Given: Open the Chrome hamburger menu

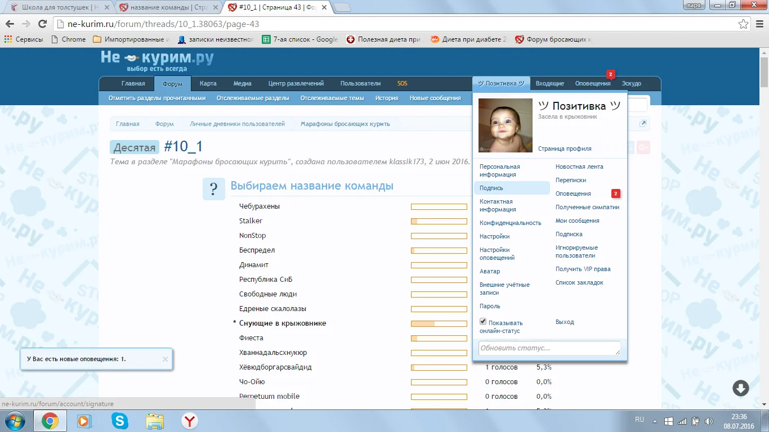Looking at the screenshot, I should (x=758, y=24).
